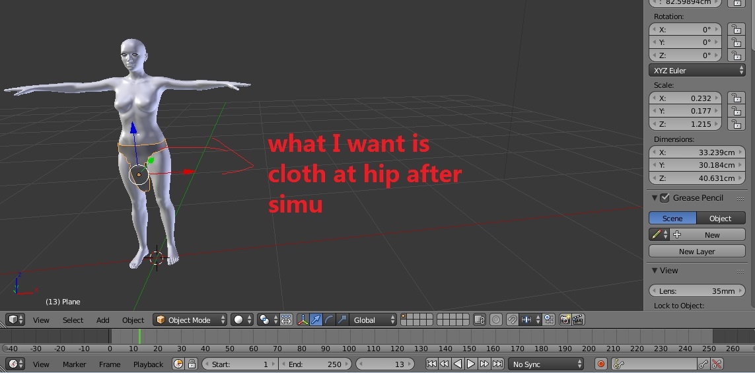Select the rotate manipulator arc icon
The image size is (755, 373).
point(329,320)
